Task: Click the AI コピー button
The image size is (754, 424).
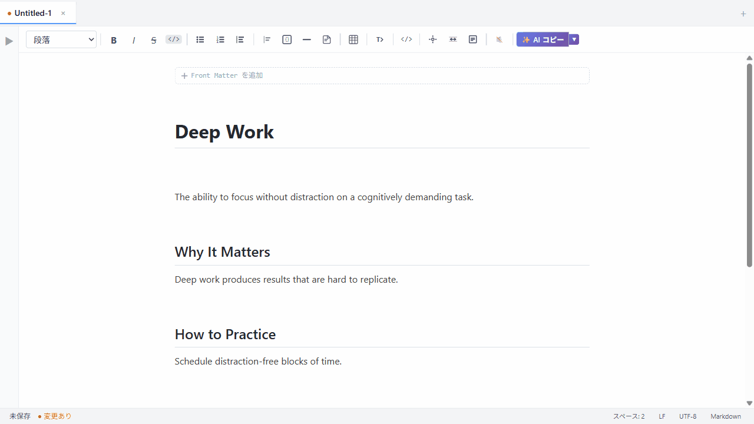Action: pyautogui.click(x=543, y=39)
